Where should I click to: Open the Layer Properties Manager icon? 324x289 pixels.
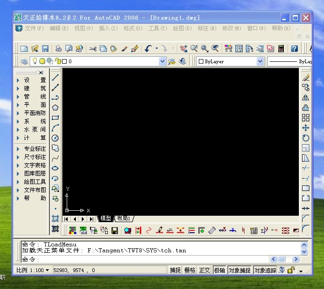24,61
